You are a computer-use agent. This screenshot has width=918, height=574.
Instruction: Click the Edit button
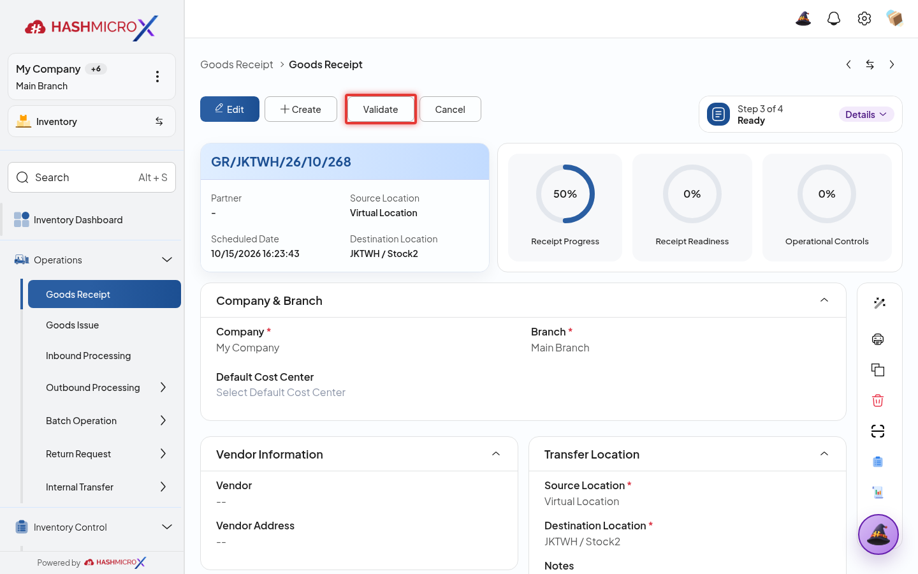tap(229, 109)
